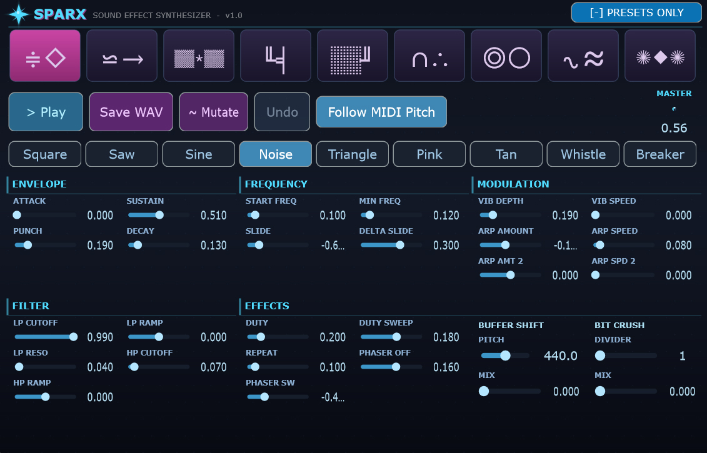Click the 440.0 pitch value

(561, 356)
